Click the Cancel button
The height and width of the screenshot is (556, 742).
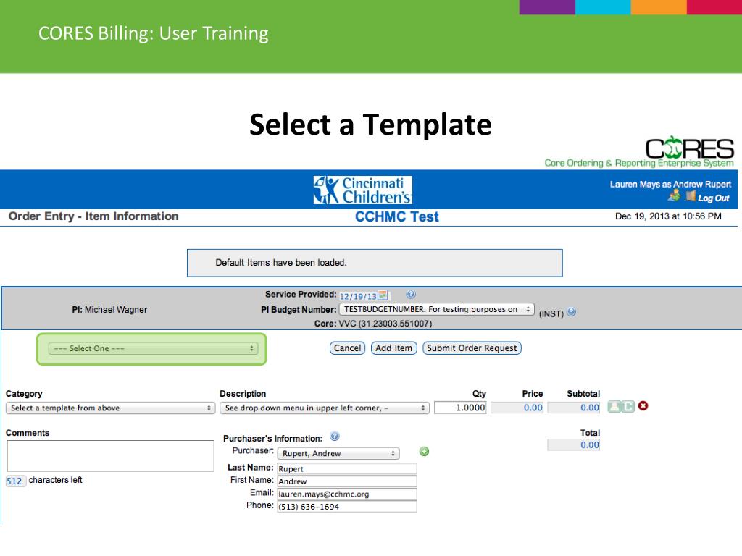point(347,348)
